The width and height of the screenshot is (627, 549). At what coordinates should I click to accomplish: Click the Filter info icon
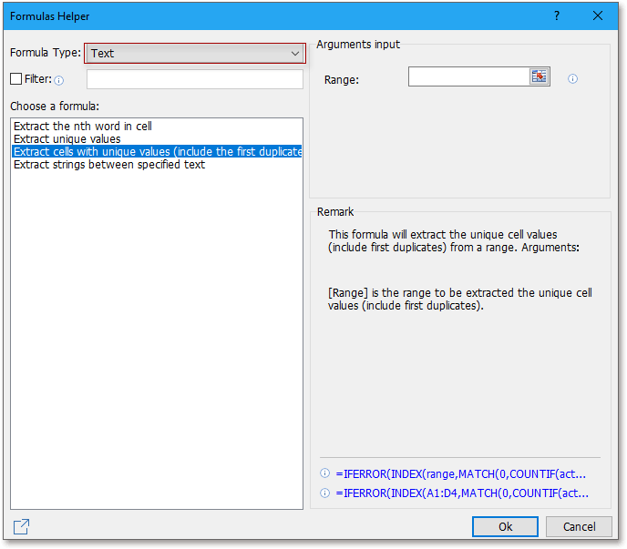pyautogui.click(x=58, y=81)
